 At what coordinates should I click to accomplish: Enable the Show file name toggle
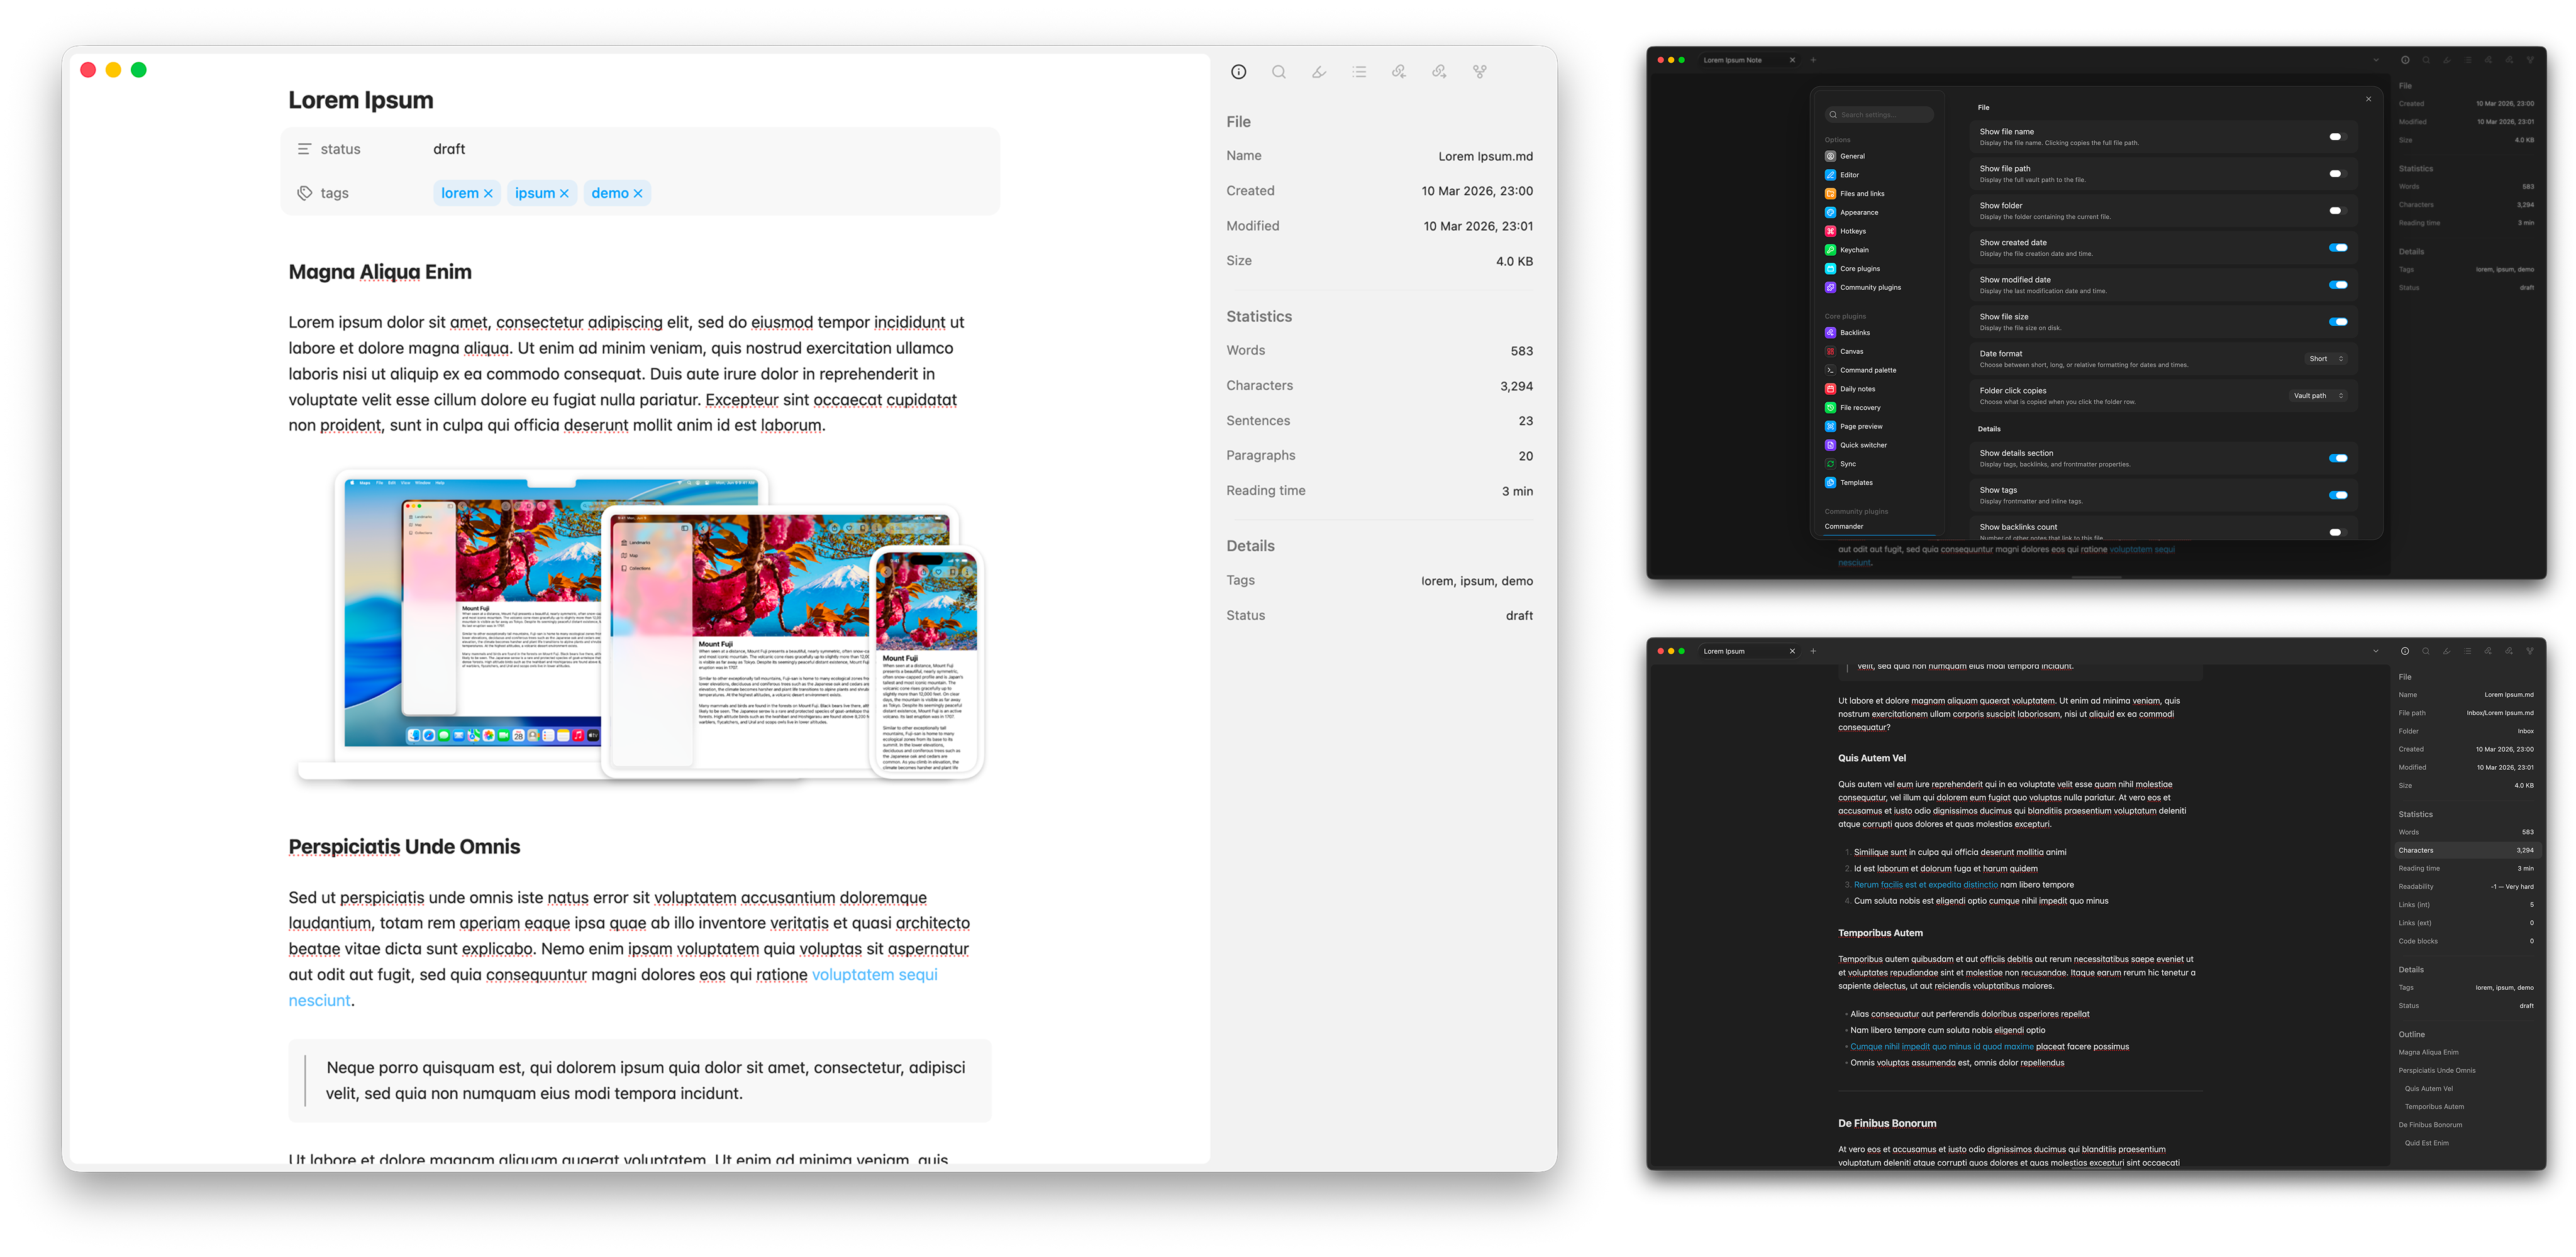click(2337, 137)
